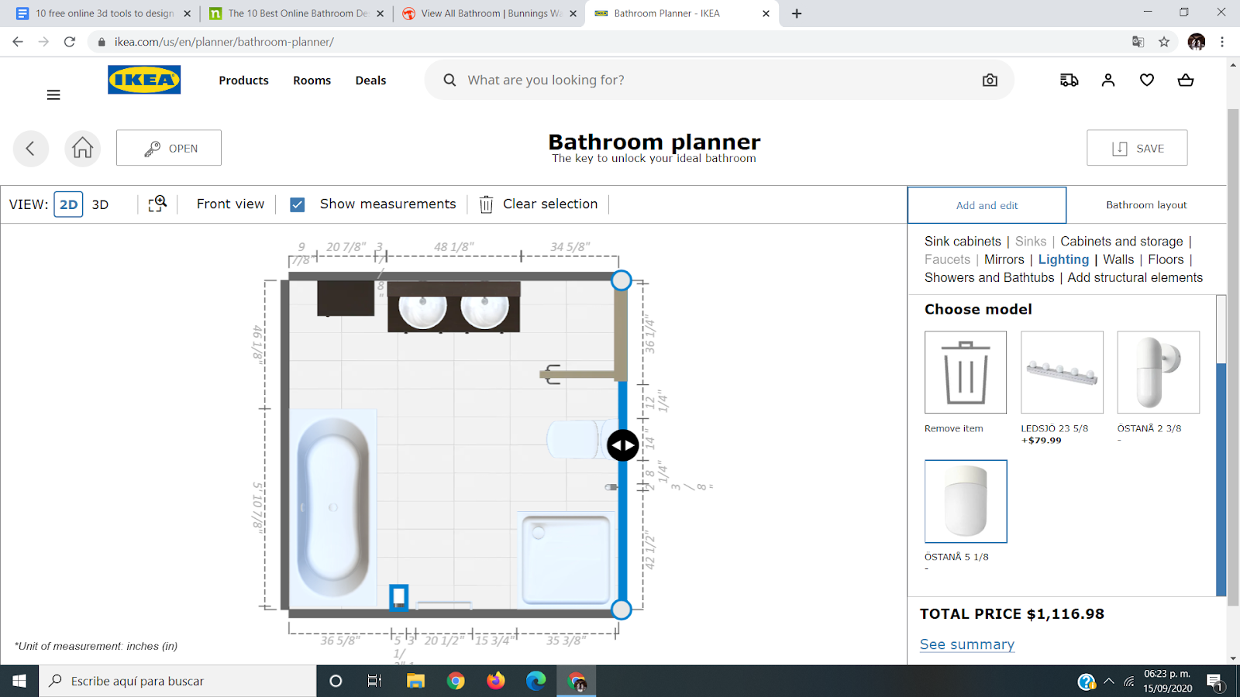This screenshot has height=697, width=1240.
Task: Select the shower tray in floor plan
Action: [x=566, y=560]
